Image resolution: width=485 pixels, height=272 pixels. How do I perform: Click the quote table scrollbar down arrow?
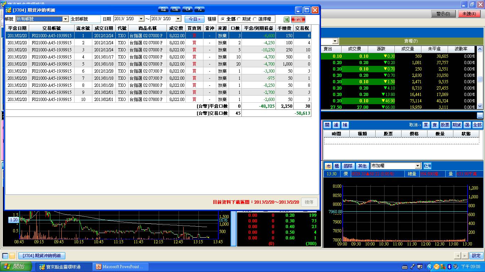(x=480, y=106)
